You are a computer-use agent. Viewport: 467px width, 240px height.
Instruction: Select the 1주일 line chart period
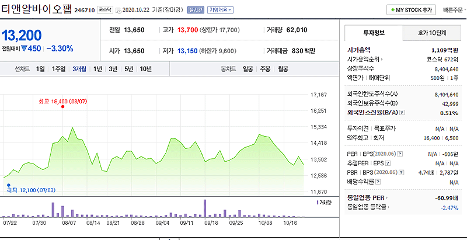[x=59, y=69]
